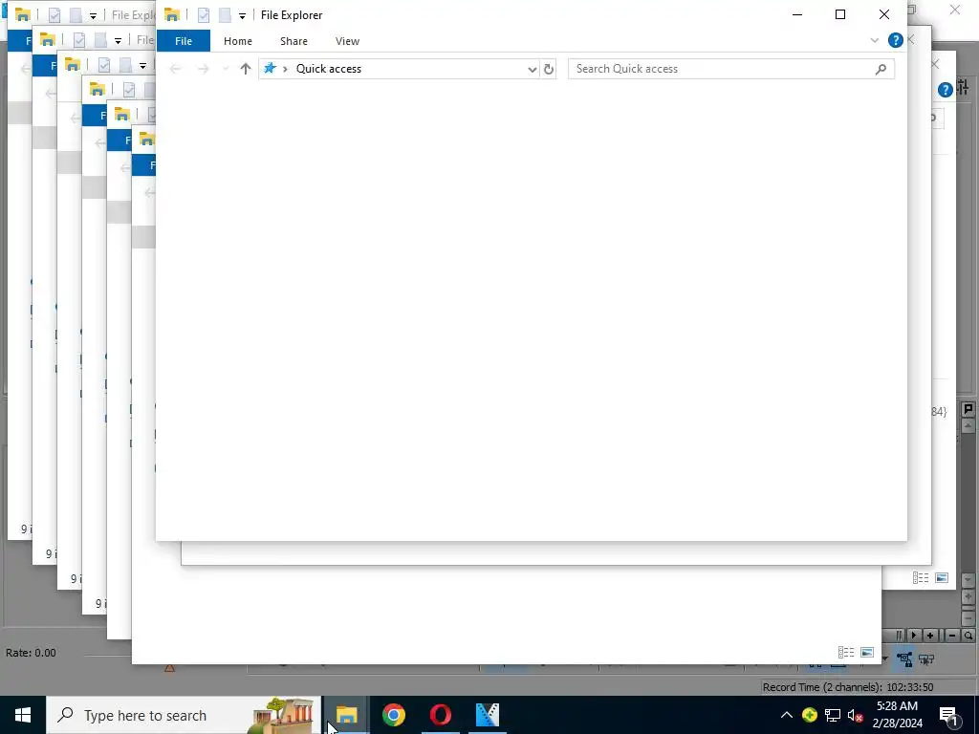The height and width of the screenshot is (734, 979).
Task: Click New folder icon in front window's title bar
Action: (225, 15)
